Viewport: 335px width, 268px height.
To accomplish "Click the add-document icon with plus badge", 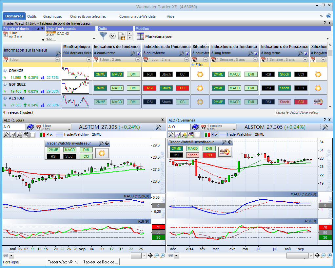I will coord(122,36).
